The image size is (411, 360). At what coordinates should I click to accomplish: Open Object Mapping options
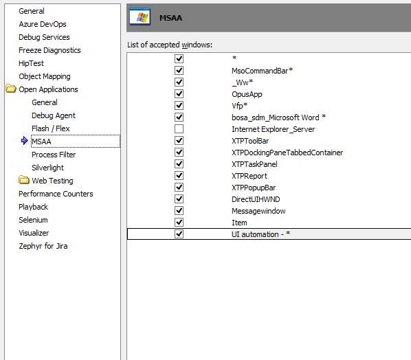coord(45,76)
